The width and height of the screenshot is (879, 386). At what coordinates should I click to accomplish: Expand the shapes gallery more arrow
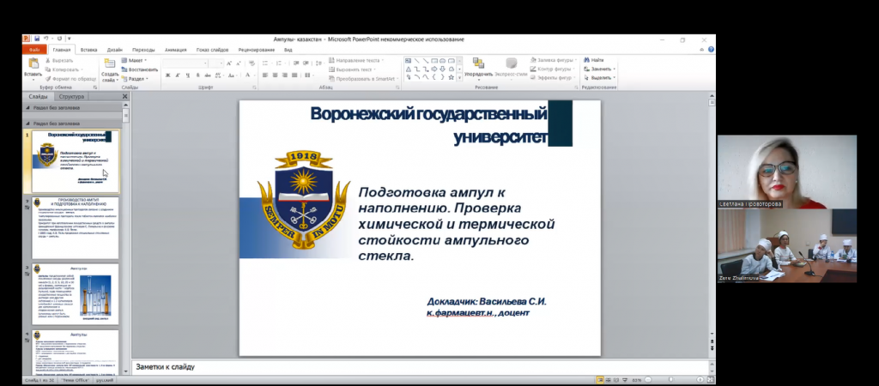[460, 78]
